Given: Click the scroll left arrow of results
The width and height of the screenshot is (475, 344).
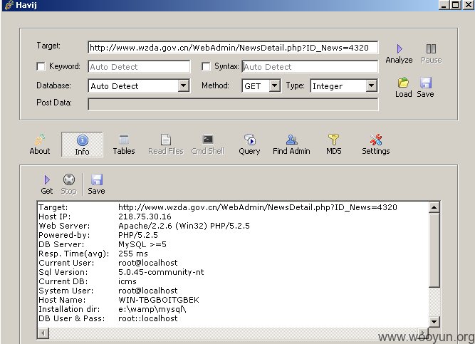Looking at the screenshot, I should (43, 333).
